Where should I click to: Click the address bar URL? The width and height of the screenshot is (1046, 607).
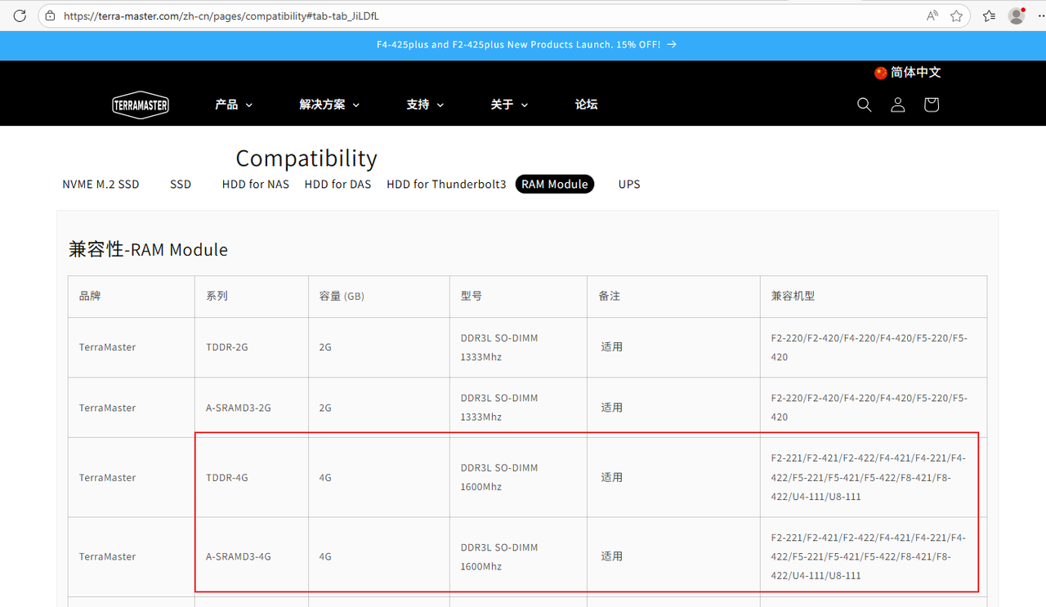point(221,16)
